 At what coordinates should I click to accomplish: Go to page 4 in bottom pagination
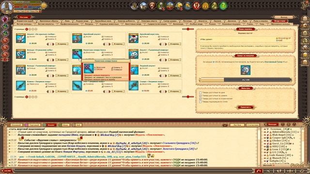click(36, 97)
